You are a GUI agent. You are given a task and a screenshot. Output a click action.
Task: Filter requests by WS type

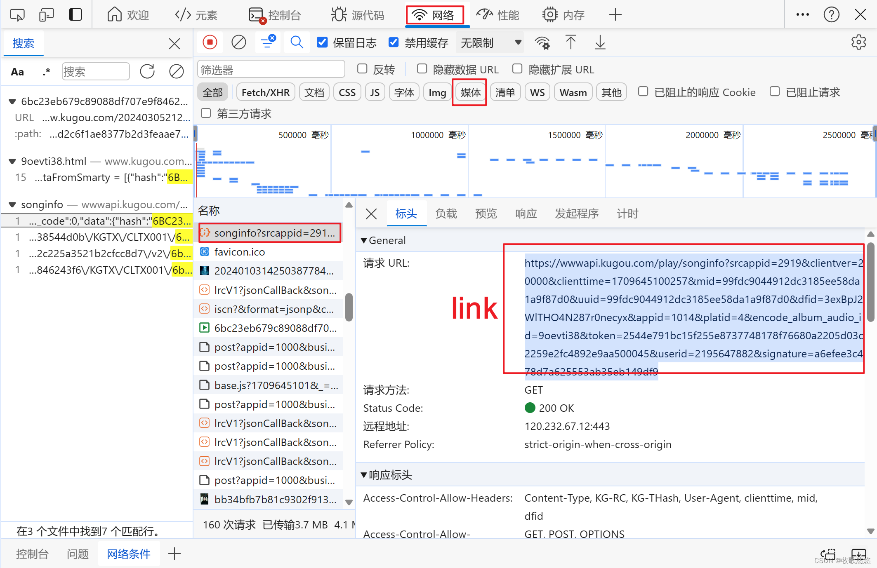pos(537,92)
